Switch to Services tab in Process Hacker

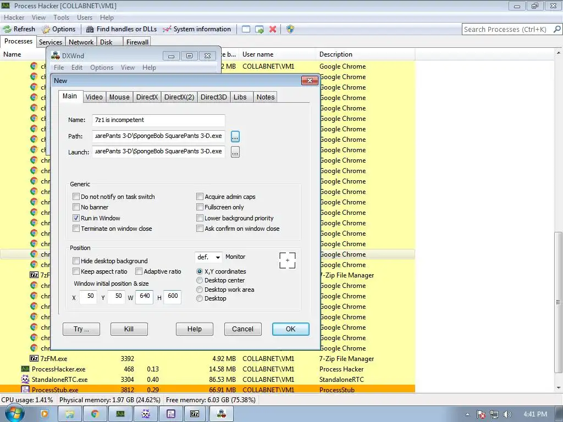50,42
